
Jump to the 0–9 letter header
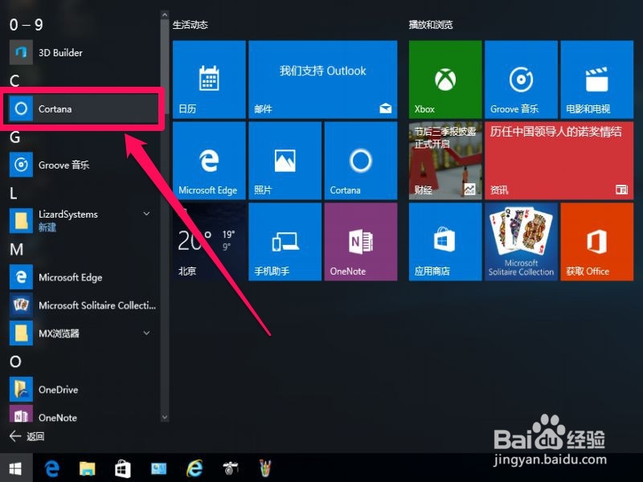coord(27,25)
